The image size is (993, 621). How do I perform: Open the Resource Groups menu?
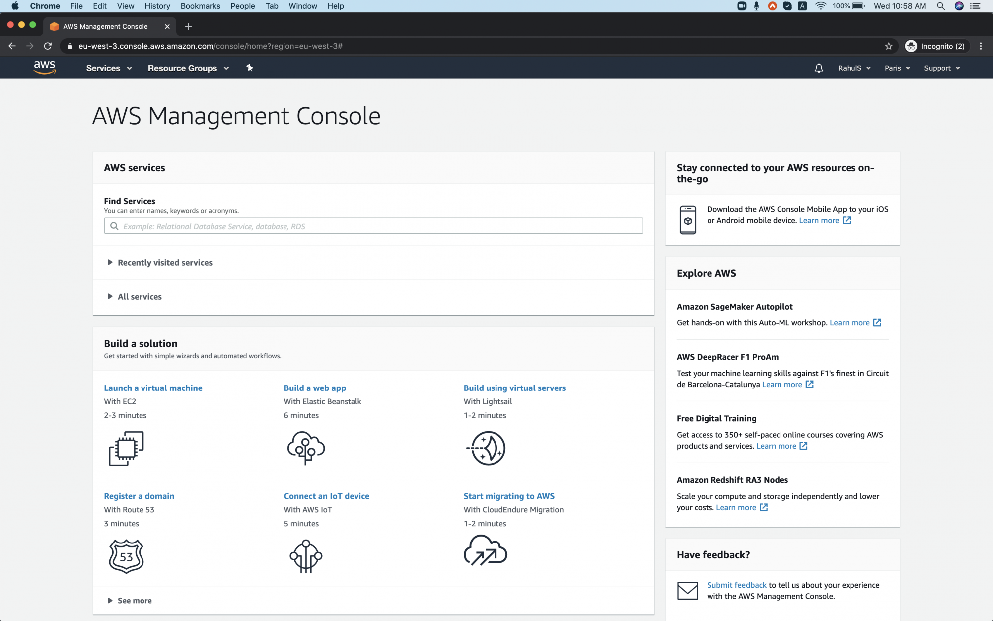coord(188,68)
